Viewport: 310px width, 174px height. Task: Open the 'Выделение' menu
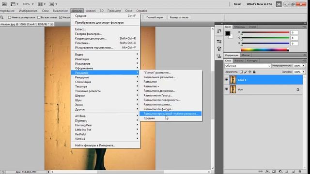click(60, 11)
